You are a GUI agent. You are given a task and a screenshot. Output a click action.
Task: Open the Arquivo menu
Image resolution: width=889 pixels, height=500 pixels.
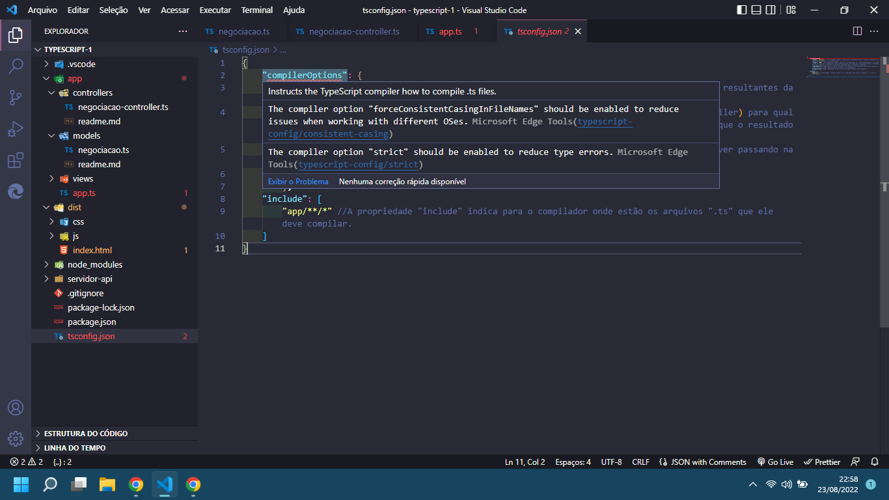[42, 10]
